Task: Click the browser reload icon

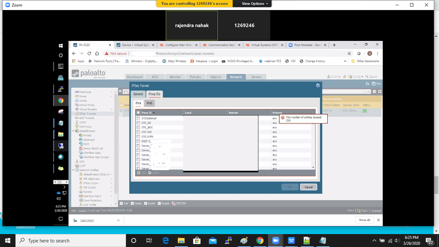Action: (x=89, y=54)
